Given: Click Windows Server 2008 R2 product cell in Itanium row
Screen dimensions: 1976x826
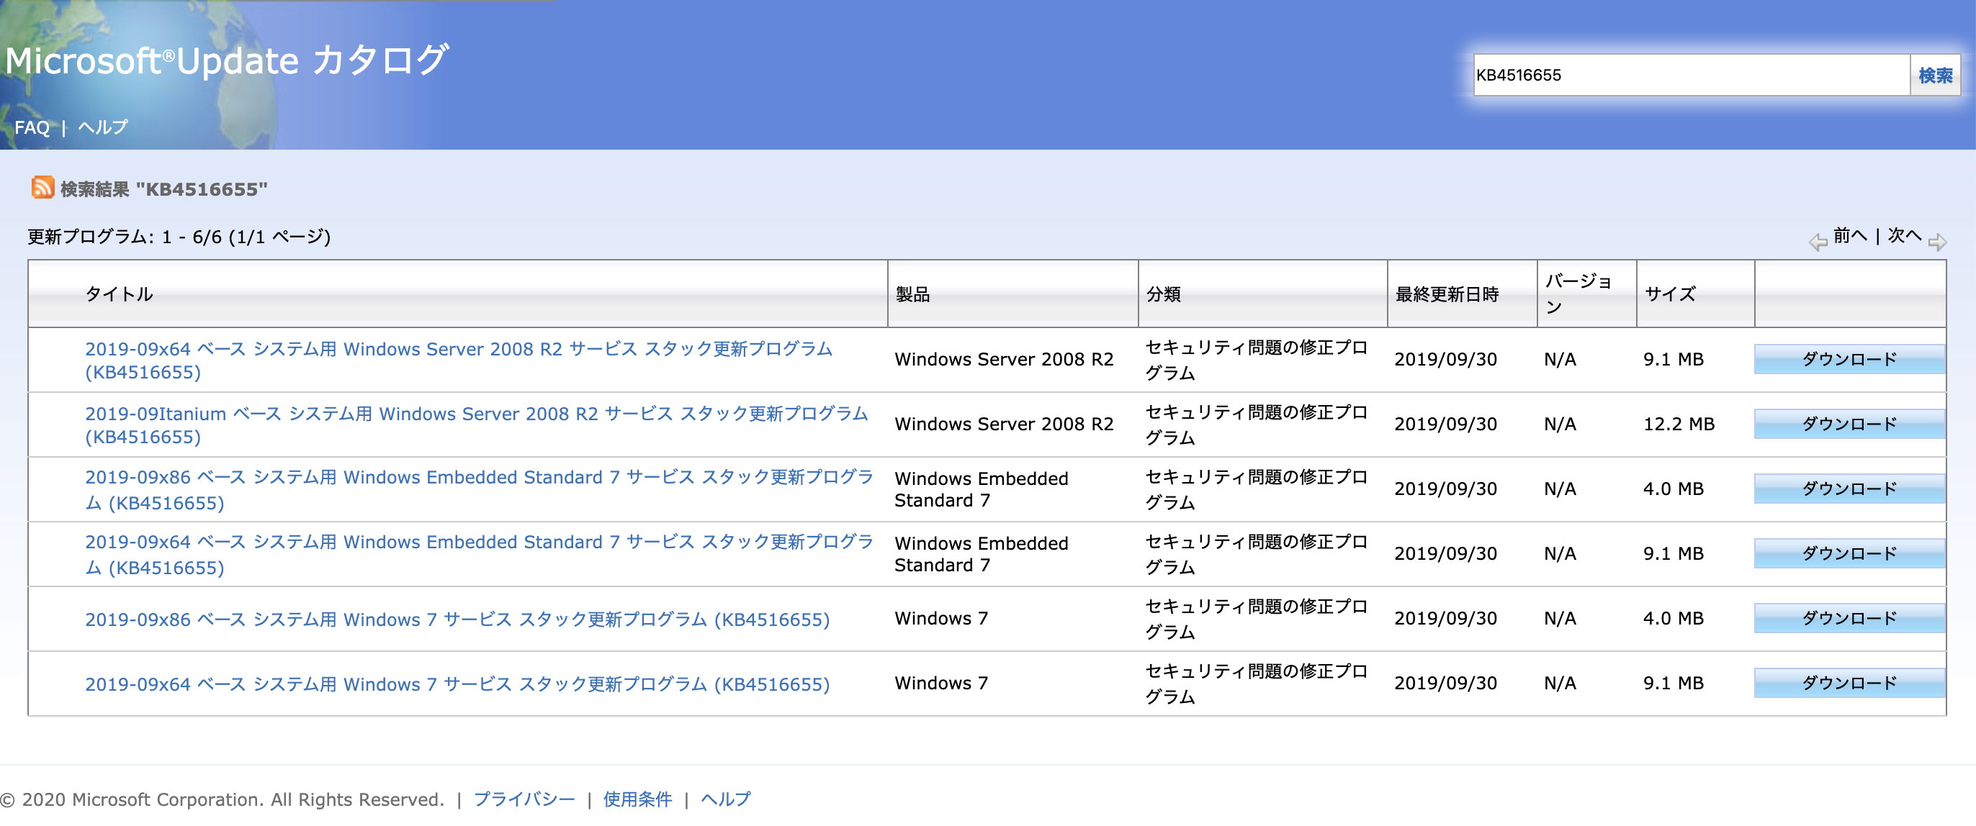Looking at the screenshot, I should (1003, 424).
